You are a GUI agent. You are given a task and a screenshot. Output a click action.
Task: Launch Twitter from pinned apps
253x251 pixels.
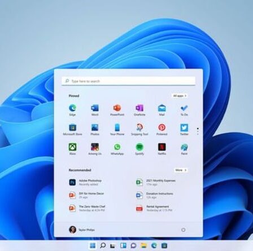(184, 130)
